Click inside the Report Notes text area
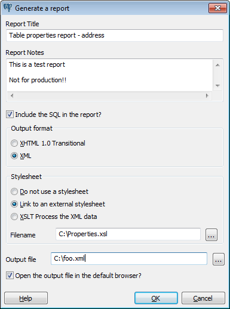The image size is (230, 309). click(109, 75)
